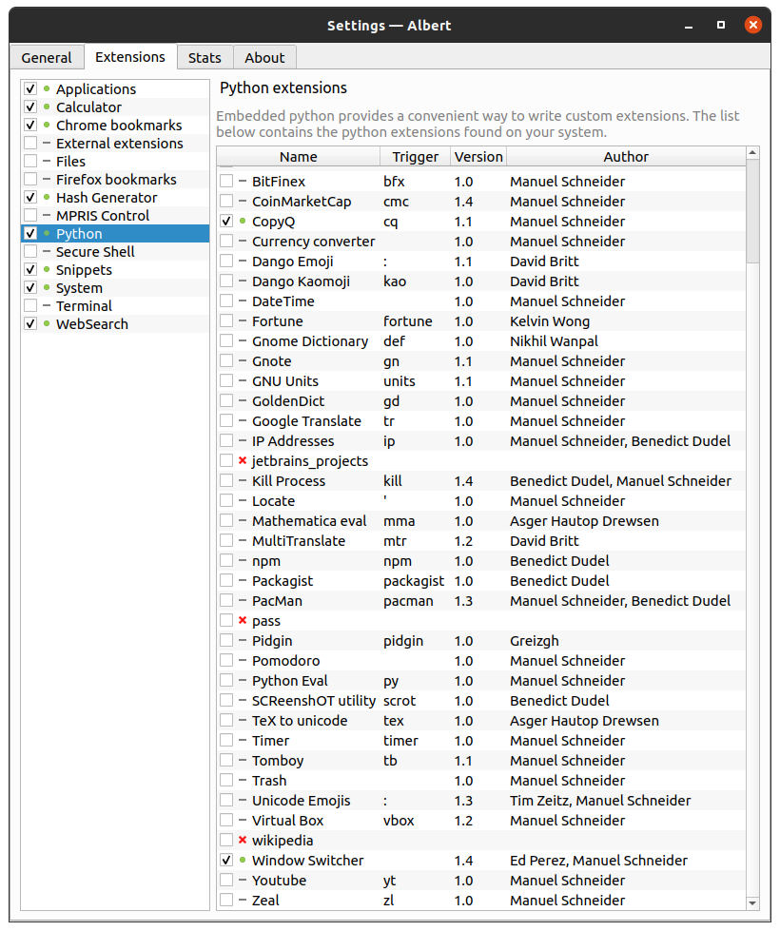Switch to the General tab
This screenshot has height=931, width=780.
click(47, 58)
